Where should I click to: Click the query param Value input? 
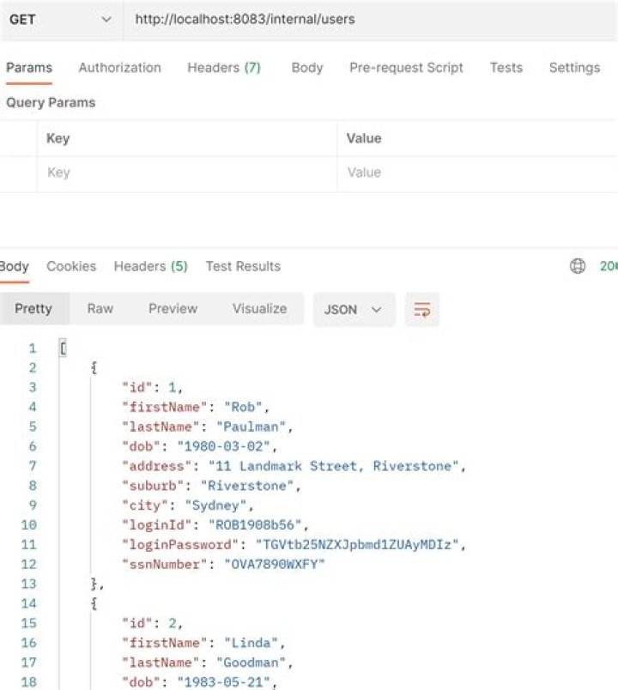coord(477,172)
